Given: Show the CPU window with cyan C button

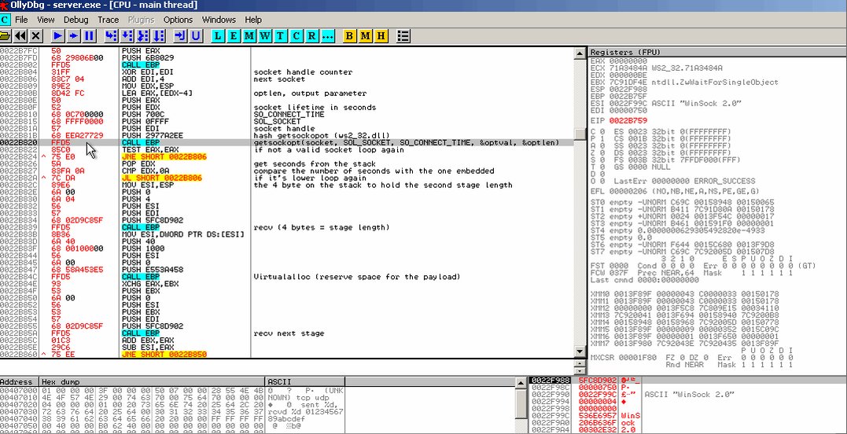Looking at the screenshot, I should 296,36.
